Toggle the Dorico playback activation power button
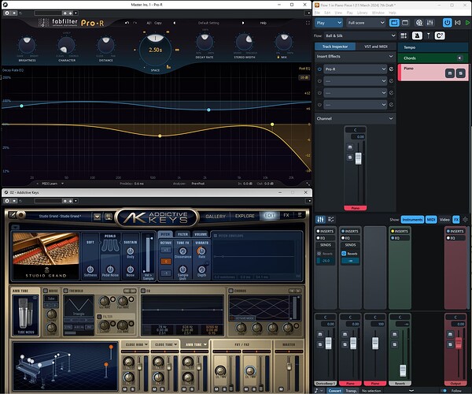Image resolution: width=472 pixels, height=394 pixels. (447, 23)
